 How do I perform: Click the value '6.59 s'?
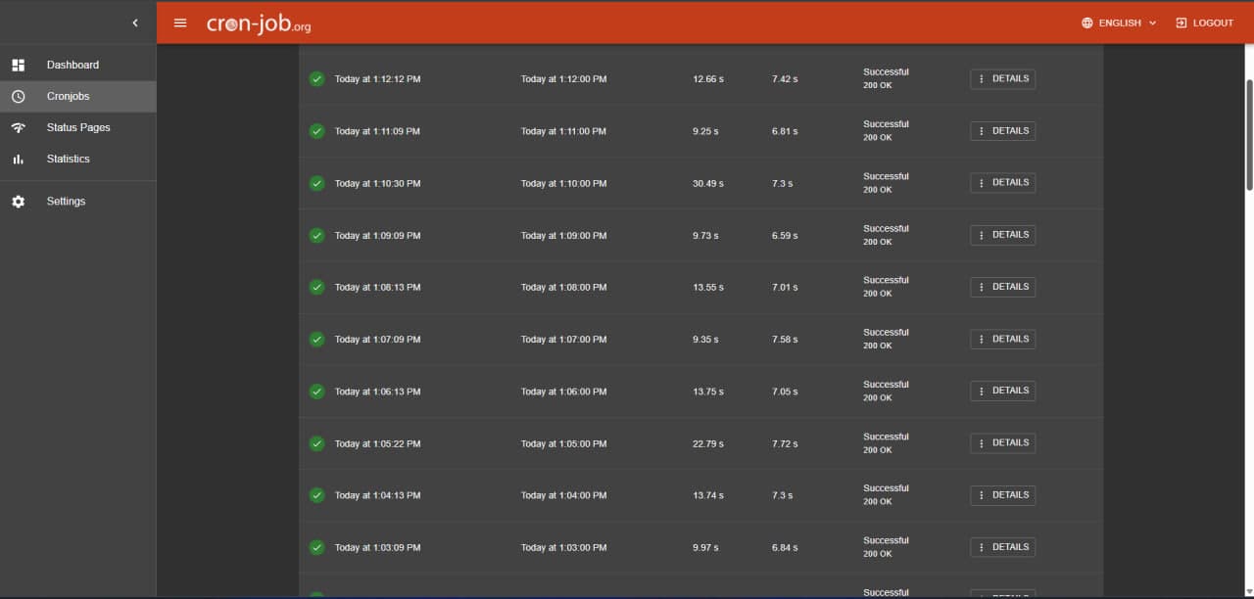pos(785,235)
